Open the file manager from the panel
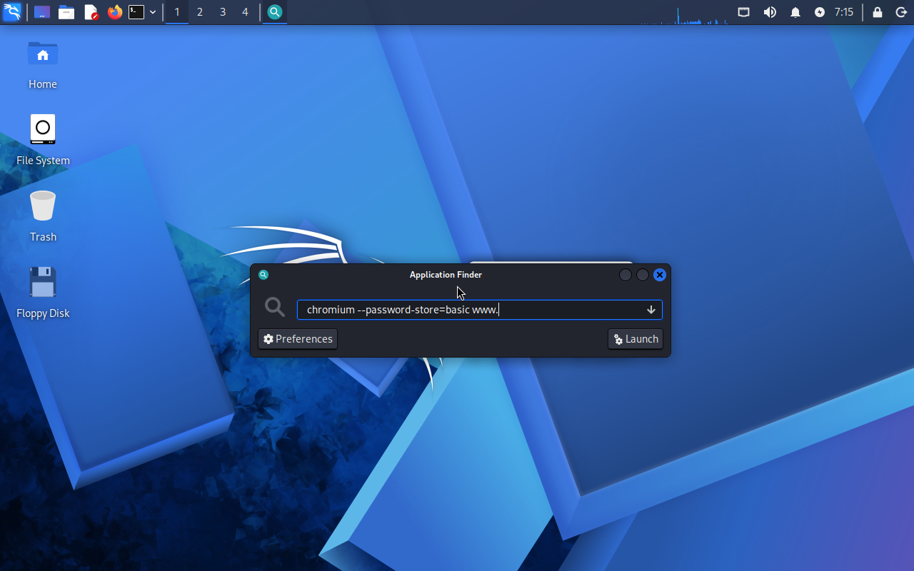 [x=66, y=12]
